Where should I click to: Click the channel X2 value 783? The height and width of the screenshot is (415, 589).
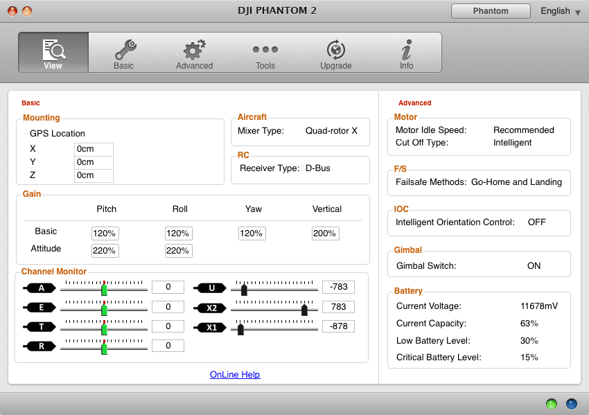tap(338, 307)
